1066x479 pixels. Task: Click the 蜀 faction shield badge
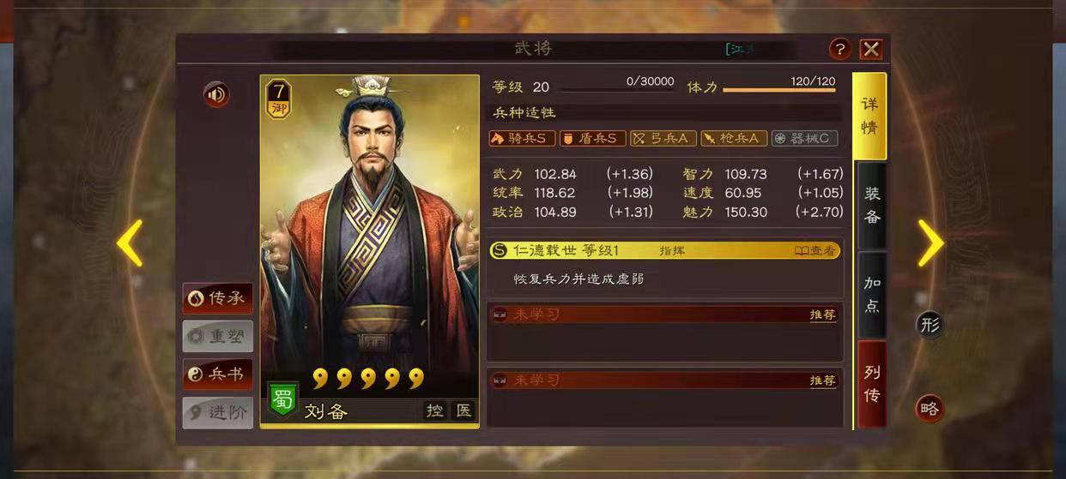click(282, 399)
